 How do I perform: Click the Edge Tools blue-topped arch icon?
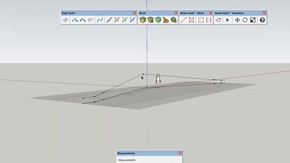click(x=75, y=20)
